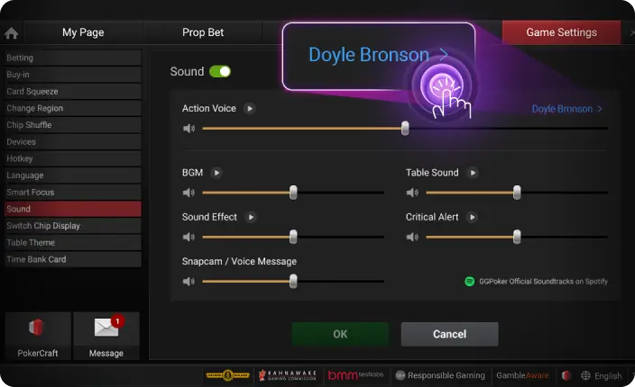Click the BGM volume slider handle
635x387 pixels.
(x=293, y=193)
